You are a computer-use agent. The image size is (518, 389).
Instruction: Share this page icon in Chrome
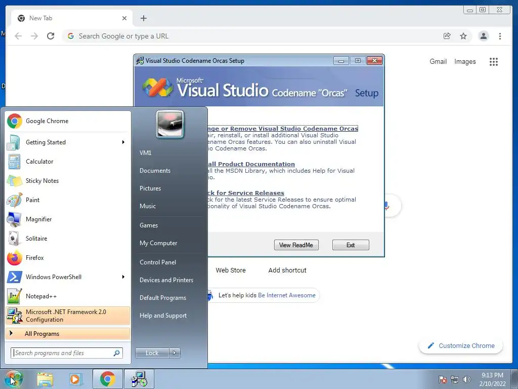447,36
